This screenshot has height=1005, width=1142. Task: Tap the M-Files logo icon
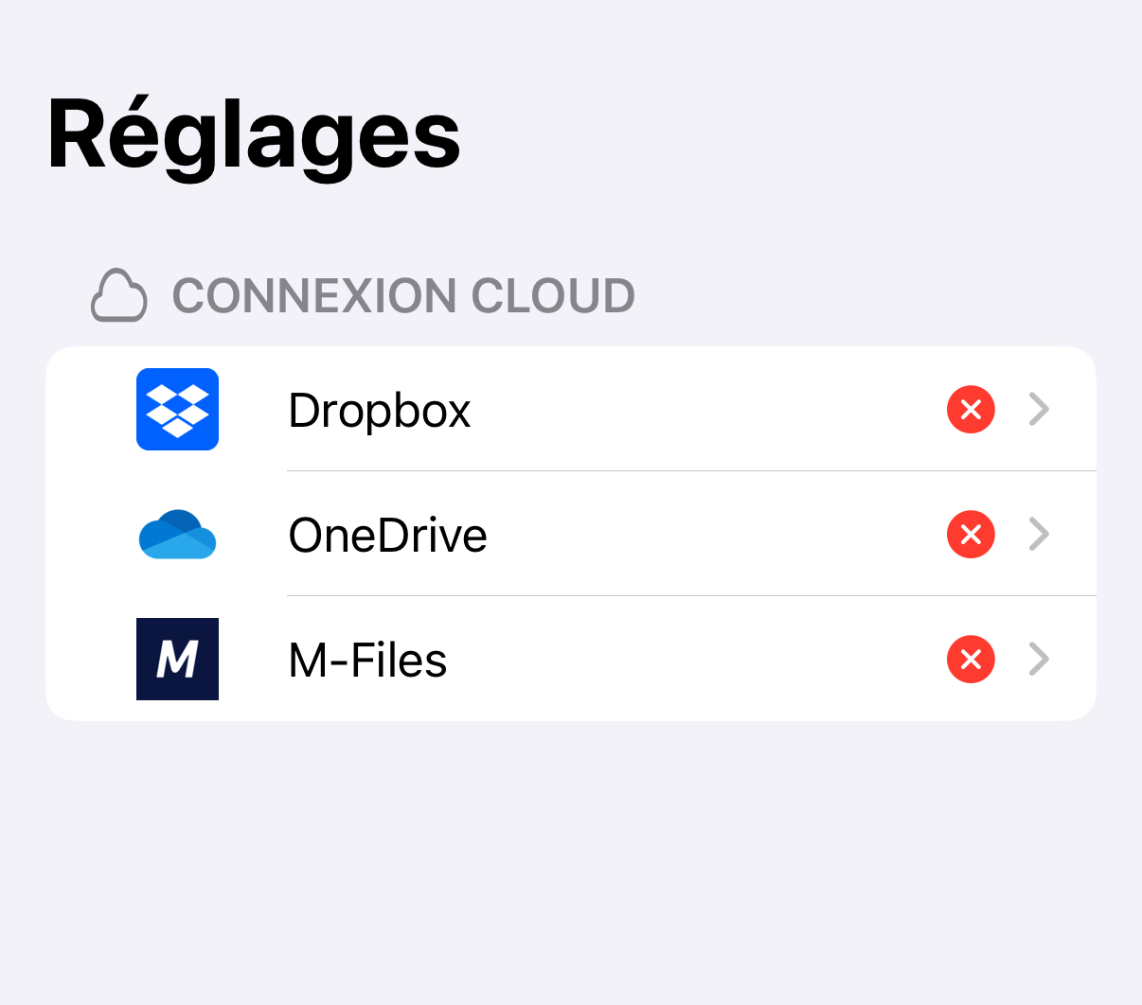tap(177, 659)
